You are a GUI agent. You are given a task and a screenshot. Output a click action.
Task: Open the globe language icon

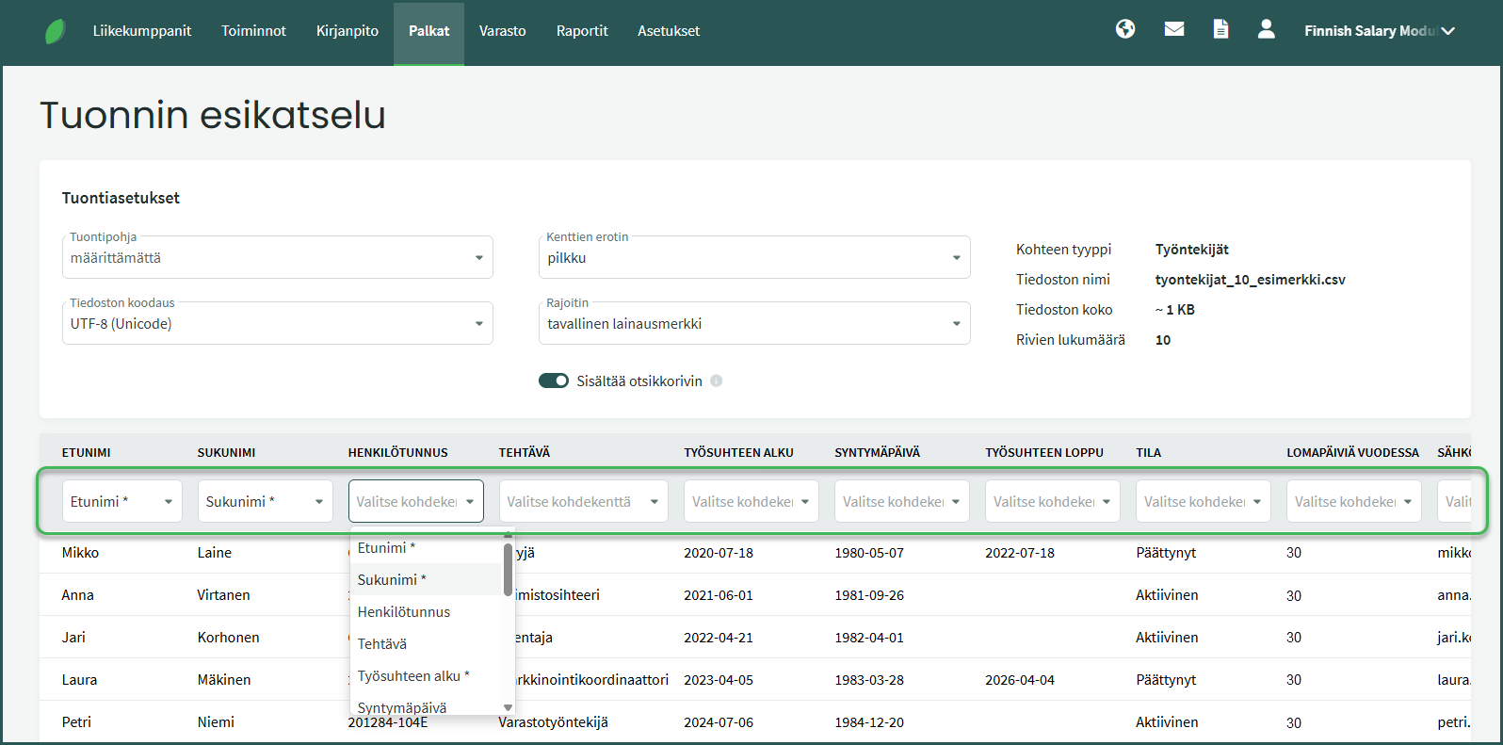coord(1125,29)
